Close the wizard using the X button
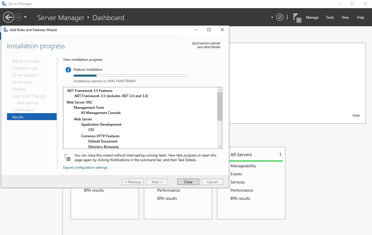Image resolution: width=372 pixels, height=235 pixels. click(222, 30)
